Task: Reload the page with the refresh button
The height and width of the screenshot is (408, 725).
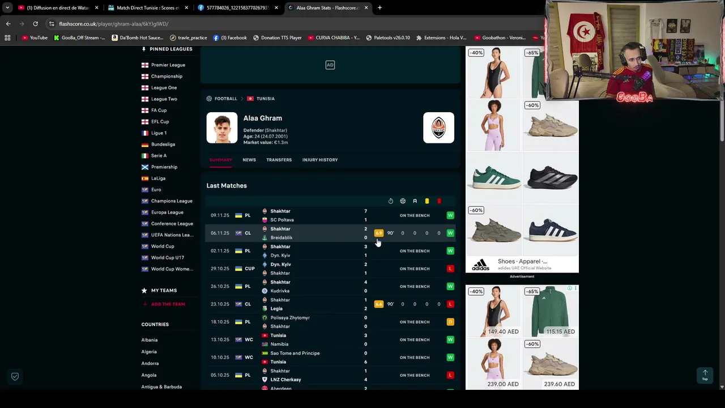Action: [x=35, y=24]
